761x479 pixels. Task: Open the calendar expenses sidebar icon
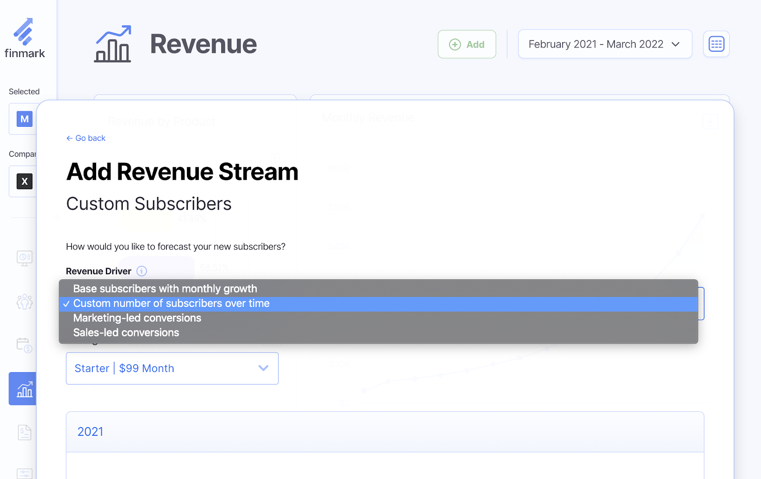click(x=24, y=345)
